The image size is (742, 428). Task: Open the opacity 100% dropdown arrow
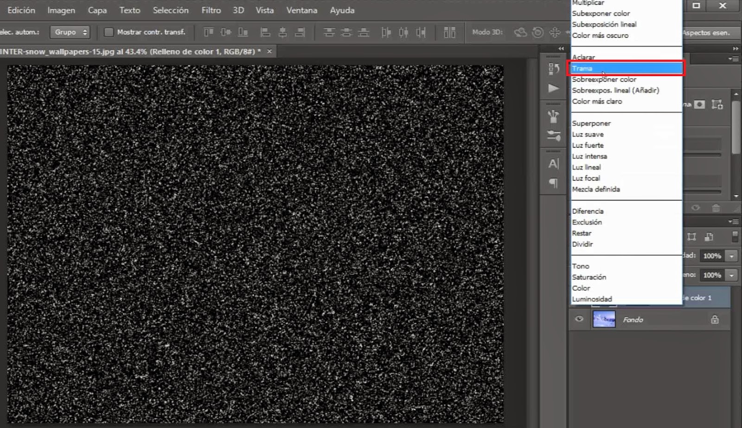[x=731, y=256]
